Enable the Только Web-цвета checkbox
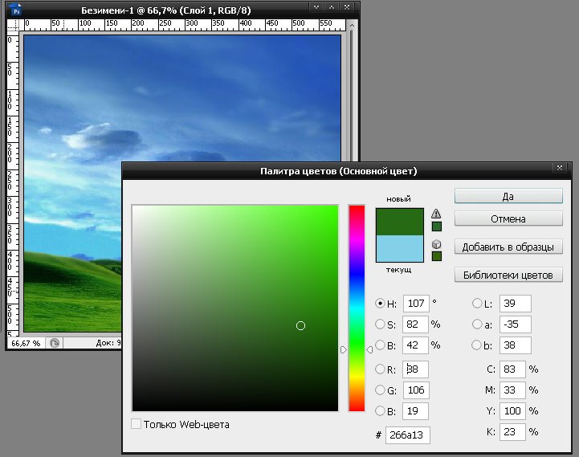This screenshot has width=579, height=457. 137,423
